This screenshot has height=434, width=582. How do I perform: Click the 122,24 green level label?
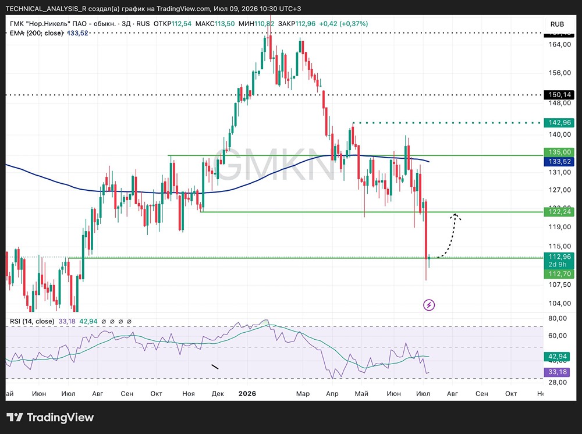click(559, 212)
